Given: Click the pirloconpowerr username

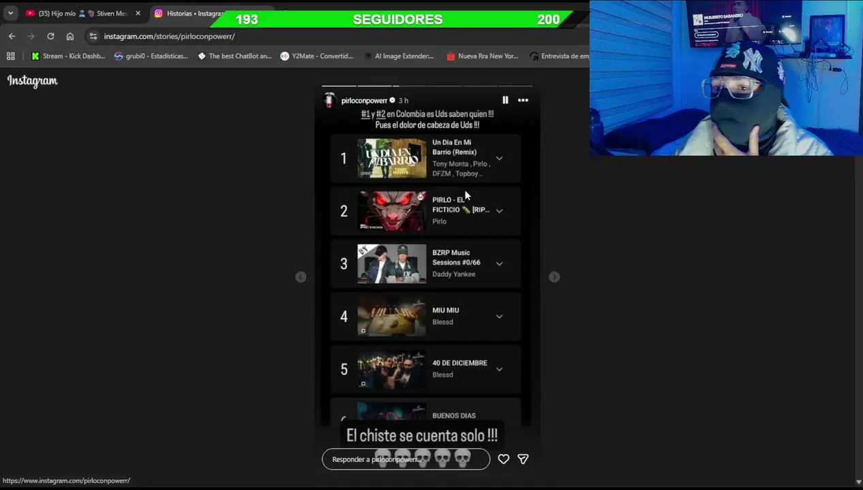Looking at the screenshot, I should point(364,101).
